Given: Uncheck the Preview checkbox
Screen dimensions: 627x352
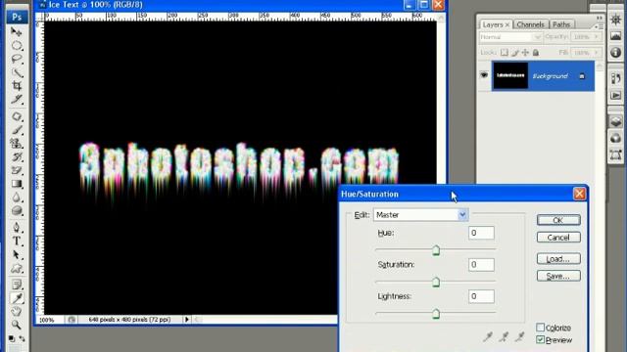Looking at the screenshot, I should point(540,340).
